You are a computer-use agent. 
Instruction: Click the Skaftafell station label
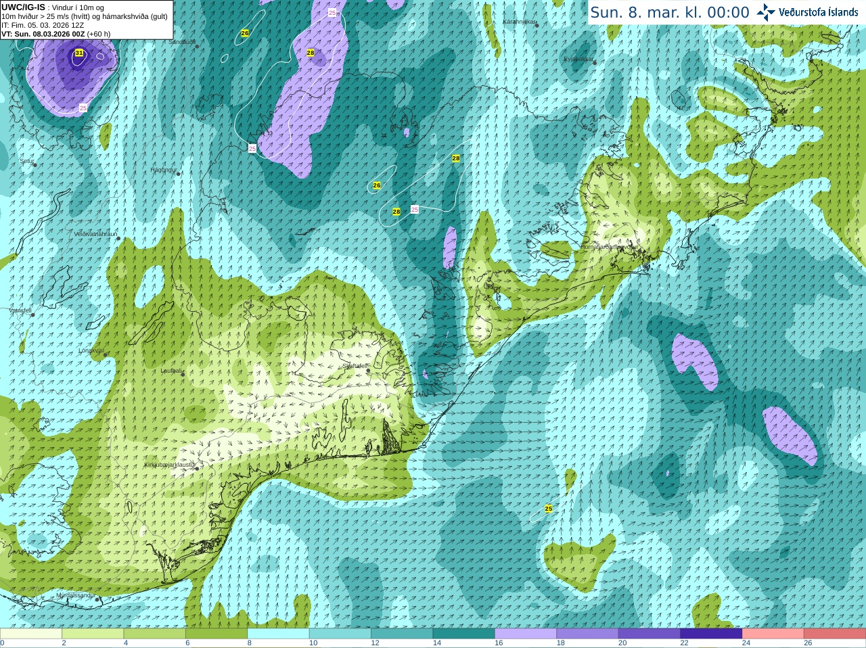(x=355, y=366)
